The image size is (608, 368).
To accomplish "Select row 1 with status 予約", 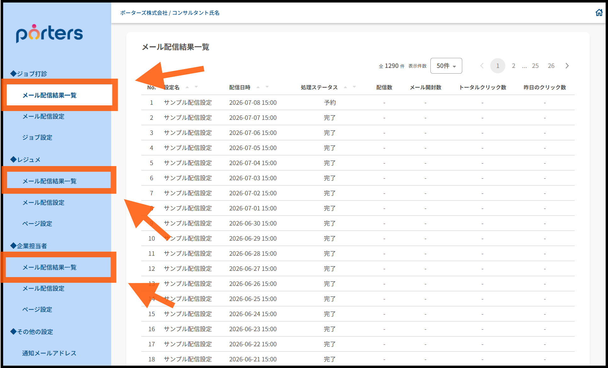I will (358, 103).
